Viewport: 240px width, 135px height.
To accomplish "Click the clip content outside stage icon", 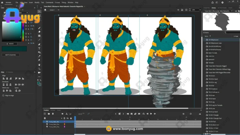I will (x=186, y=10).
